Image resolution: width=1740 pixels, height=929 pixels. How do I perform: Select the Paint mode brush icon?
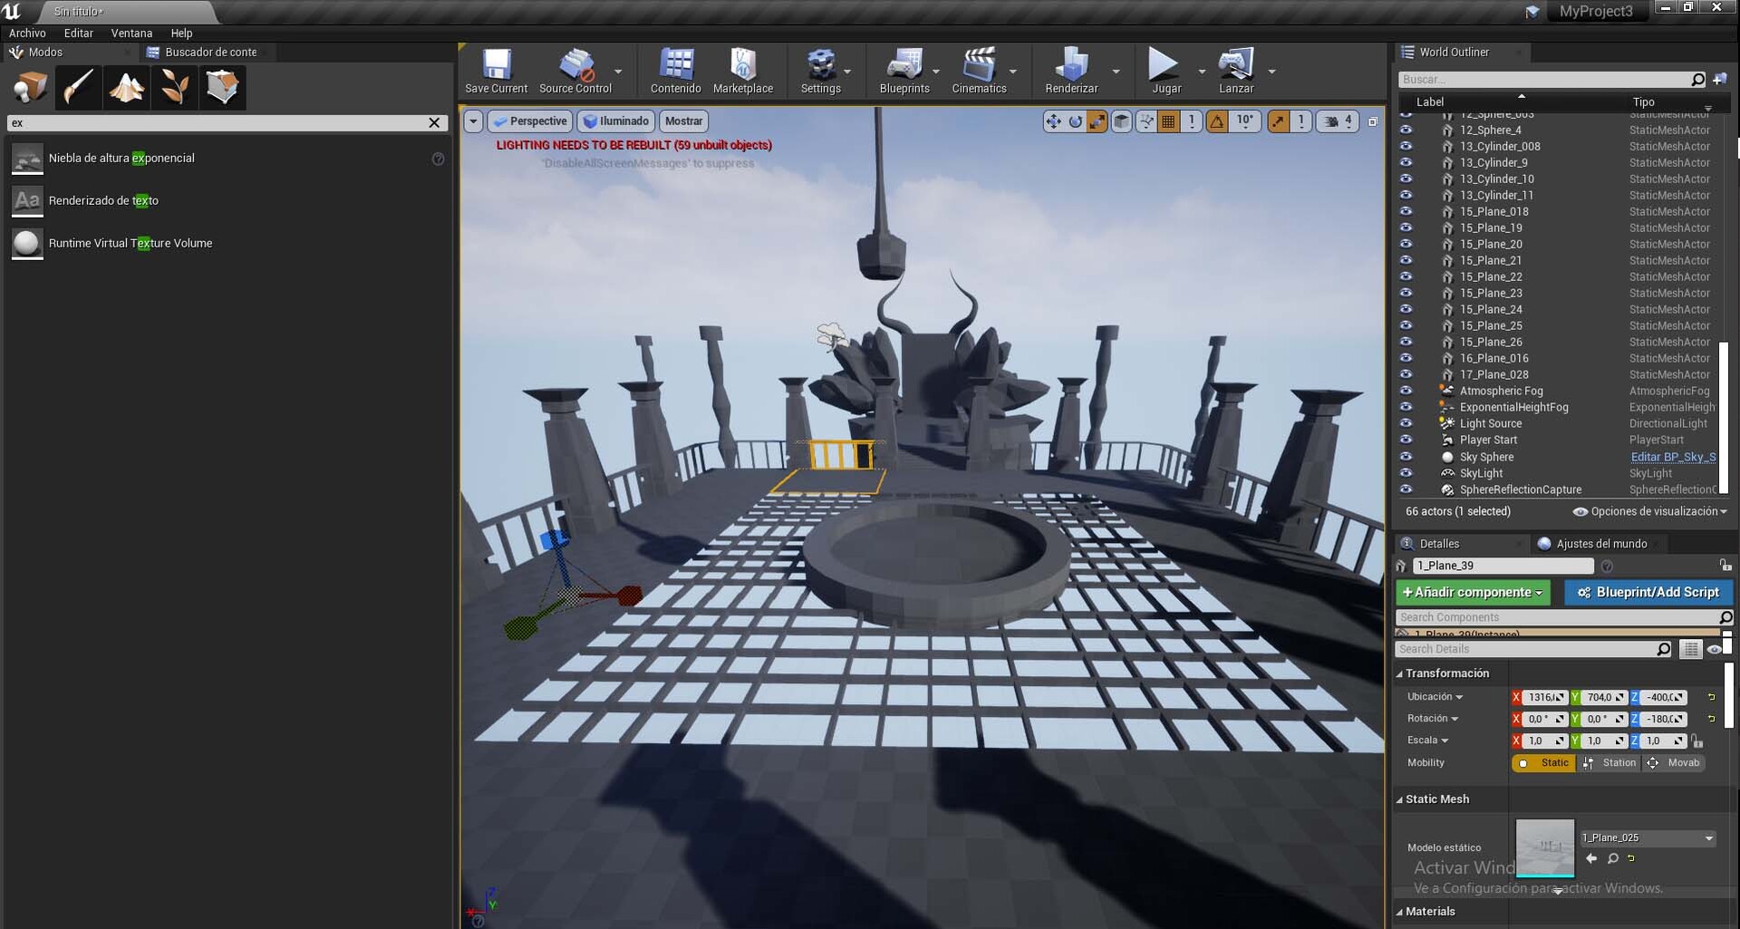tap(78, 87)
